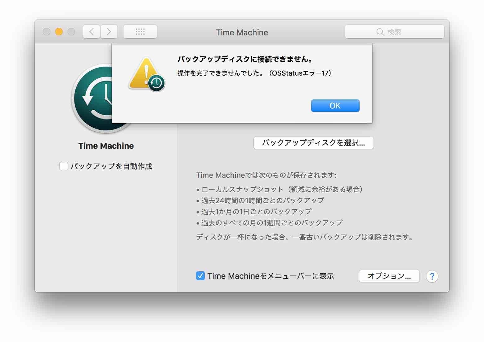Click the warning icon in the alert dialog
Viewport: 484px width, 342px height.
point(146,74)
